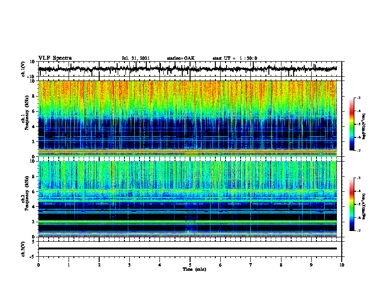This screenshot has height=297, width=385.
Task: Click the ch.1 spectrogram panel
Action: pyautogui.click(x=188, y=118)
